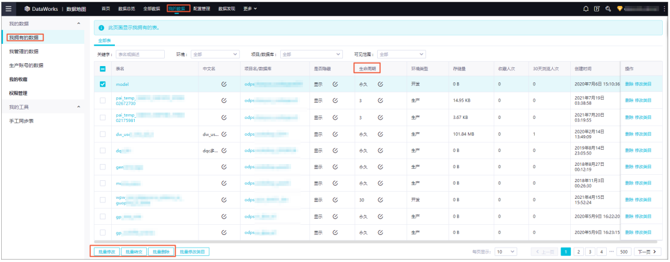Click the info icon in the blue banner
This screenshot has height=262, width=670.
(101, 28)
